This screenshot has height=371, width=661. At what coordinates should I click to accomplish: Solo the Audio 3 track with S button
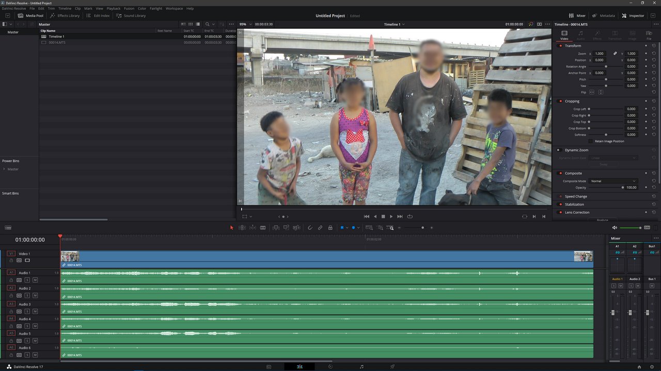(x=27, y=311)
